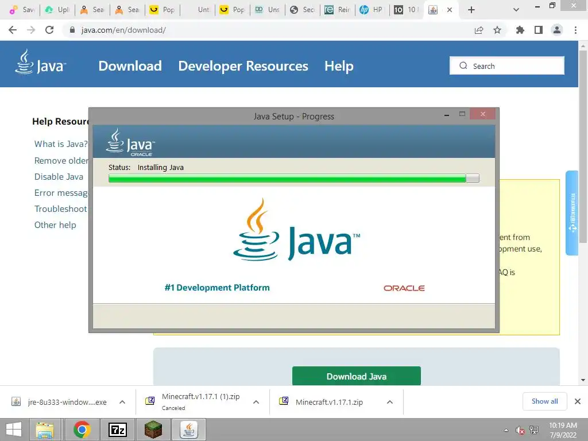Open the Other help link
588x441 pixels.
55,225
